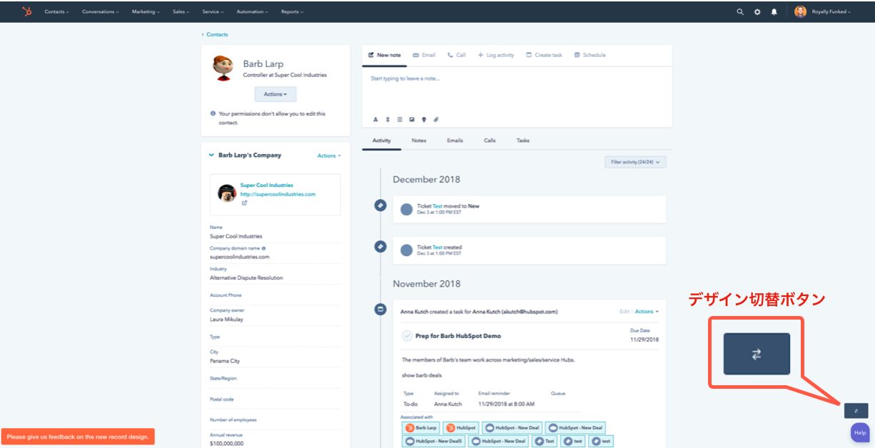Switch to the Calls tab
Image resolution: width=875 pixels, height=448 pixels.
pyautogui.click(x=490, y=141)
